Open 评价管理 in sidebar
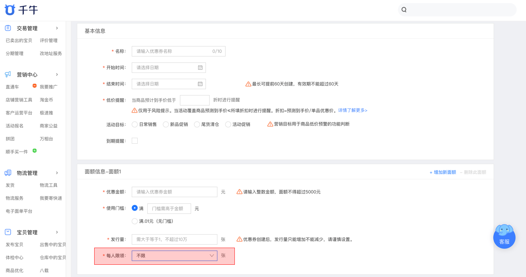Viewport: 526px width, 277px height. point(49,40)
